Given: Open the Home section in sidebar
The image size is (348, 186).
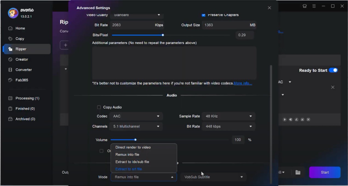Looking at the screenshot, I should tap(20, 28).
